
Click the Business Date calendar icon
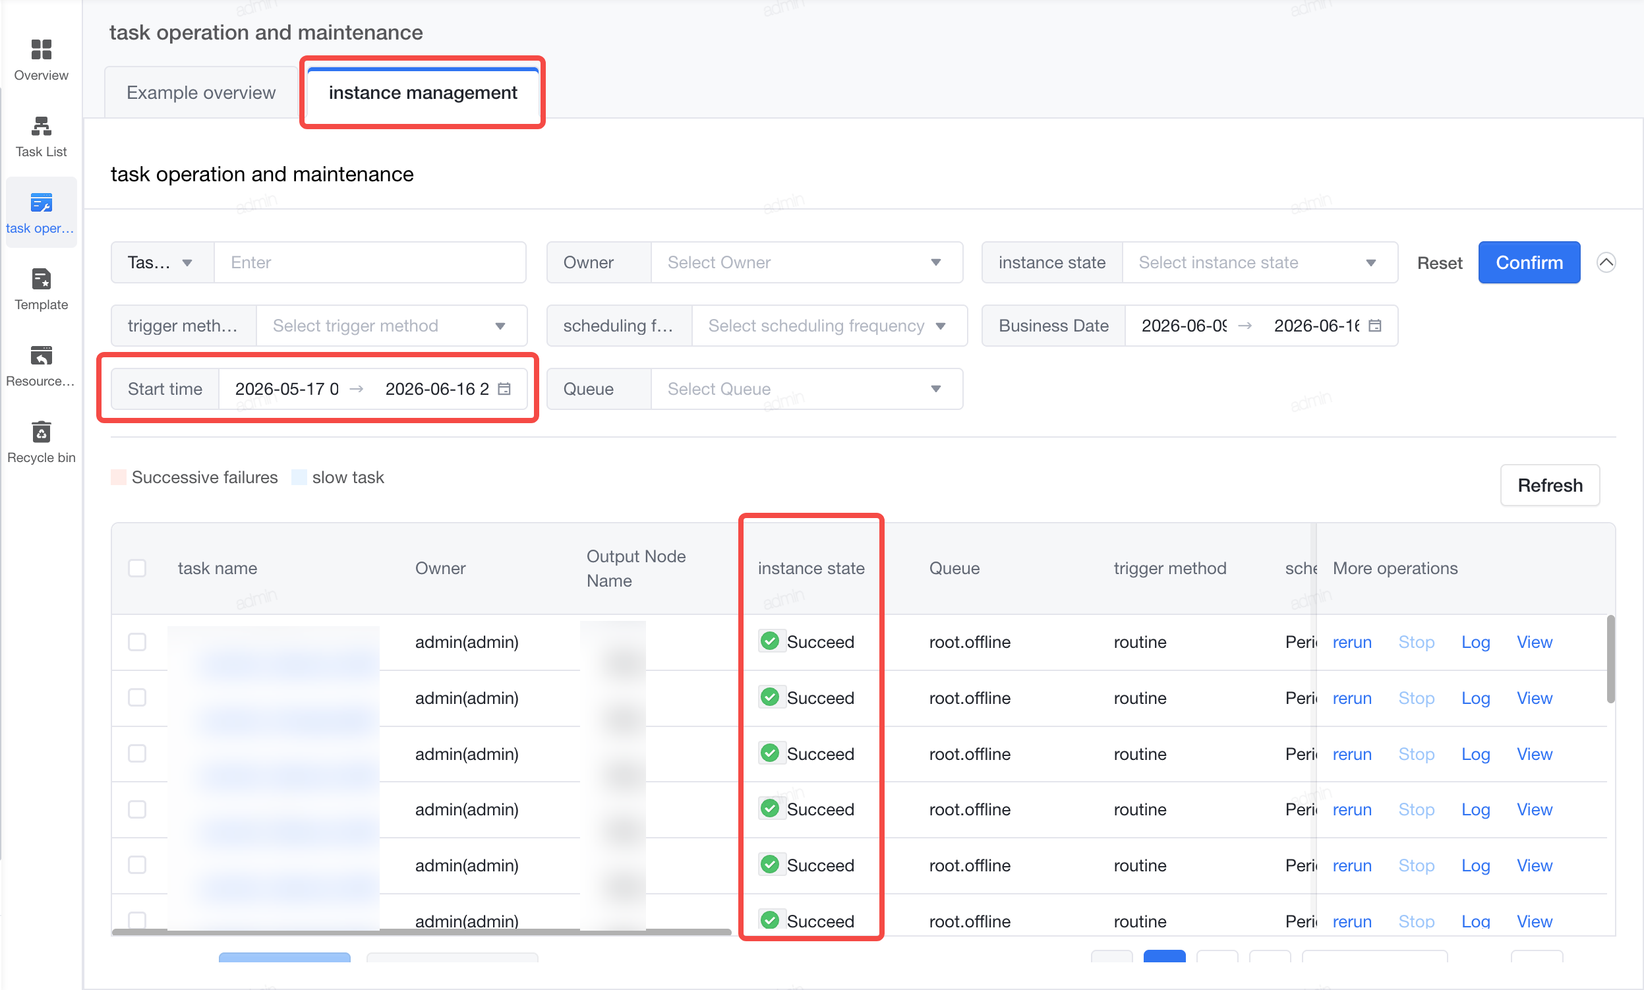(1375, 326)
